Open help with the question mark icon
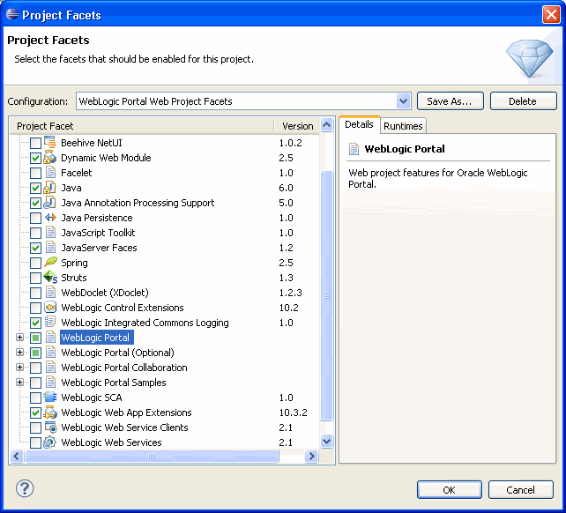This screenshot has width=566, height=513. (x=25, y=489)
